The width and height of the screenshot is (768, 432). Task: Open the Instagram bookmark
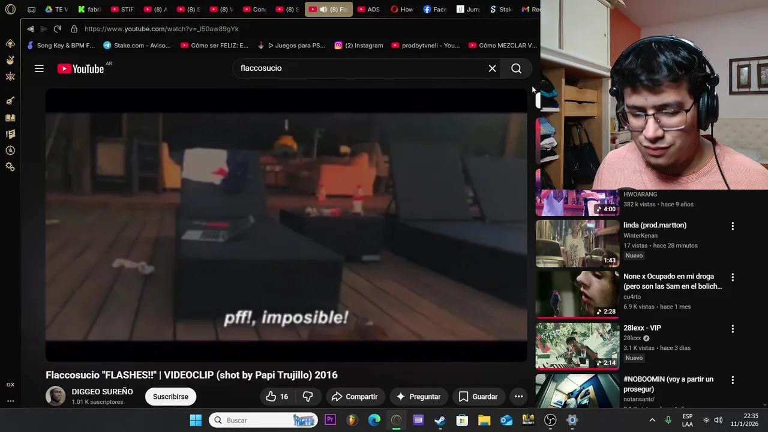[x=359, y=46]
